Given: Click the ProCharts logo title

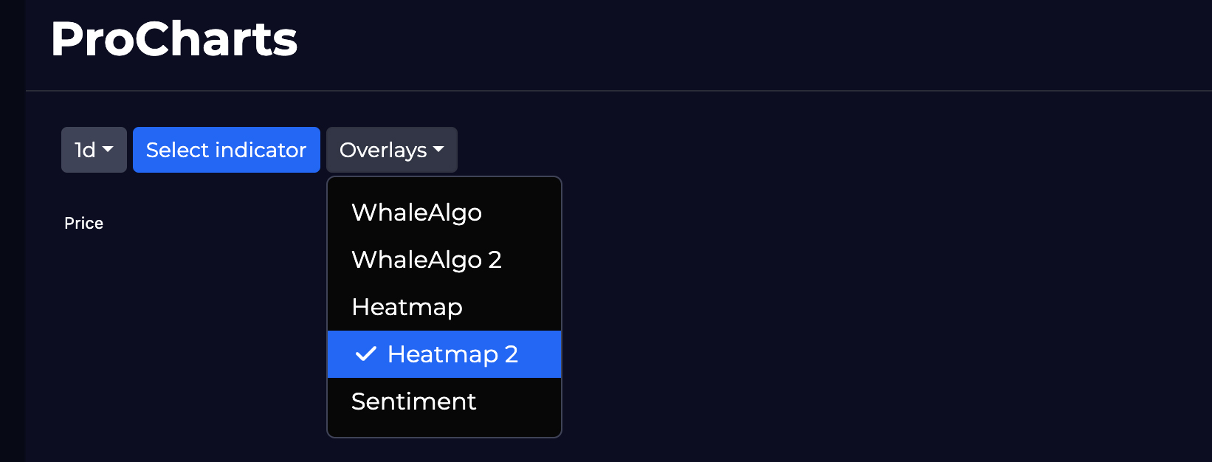Looking at the screenshot, I should pyautogui.click(x=174, y=38).
